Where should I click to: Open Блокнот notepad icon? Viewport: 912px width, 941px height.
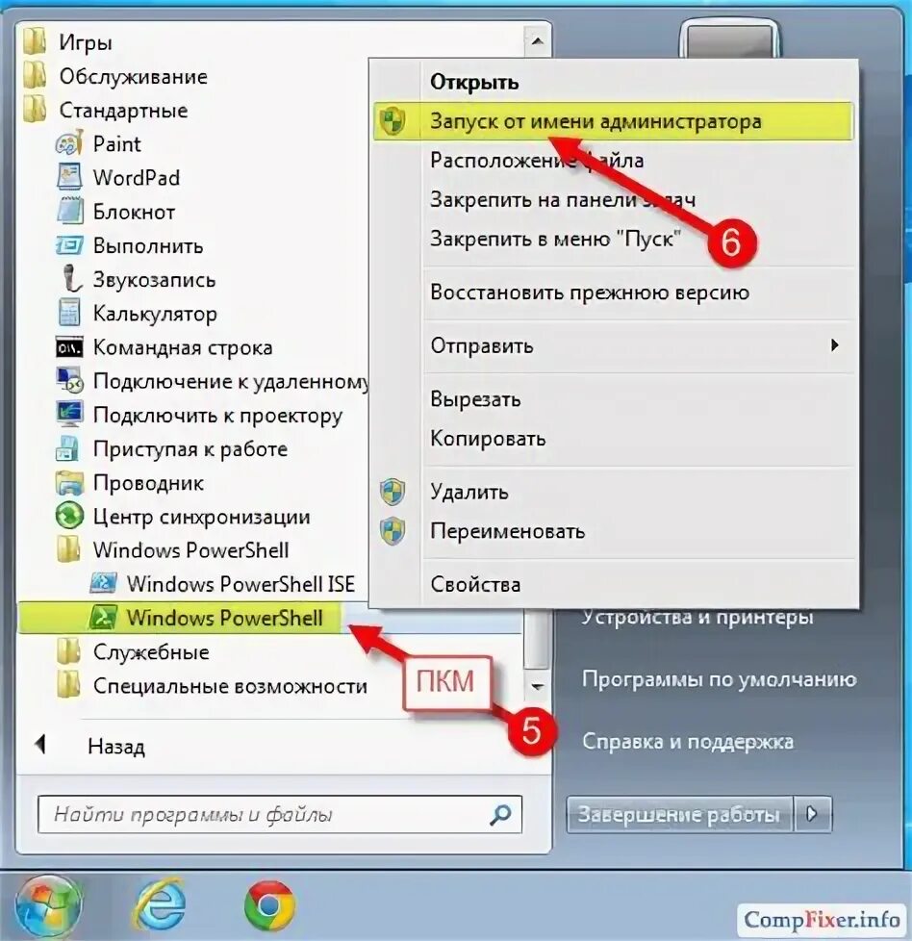click(x=69, y=212)
